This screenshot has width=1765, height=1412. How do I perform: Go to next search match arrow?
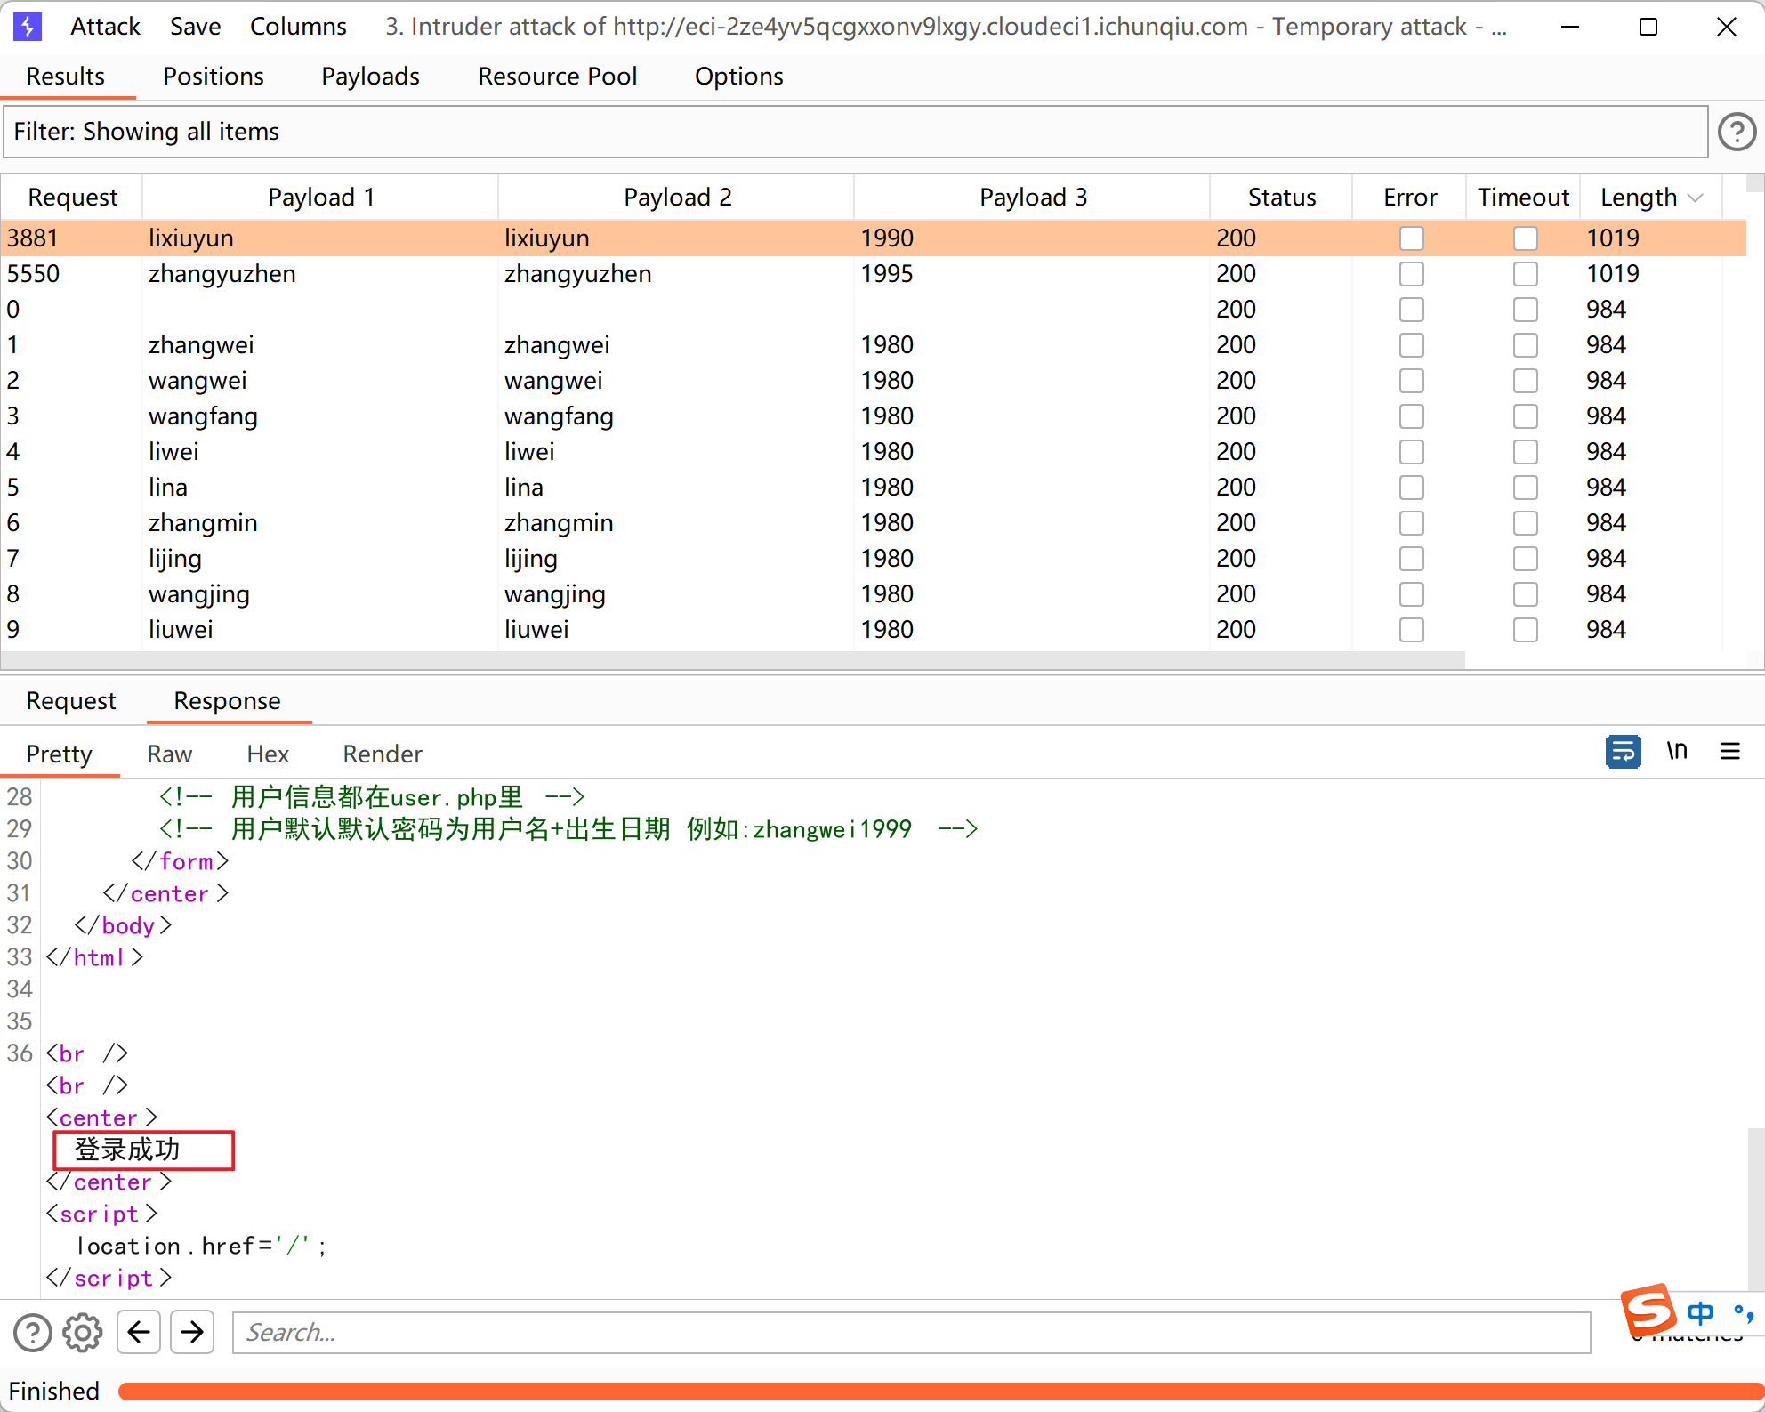tap(192, 1332)
